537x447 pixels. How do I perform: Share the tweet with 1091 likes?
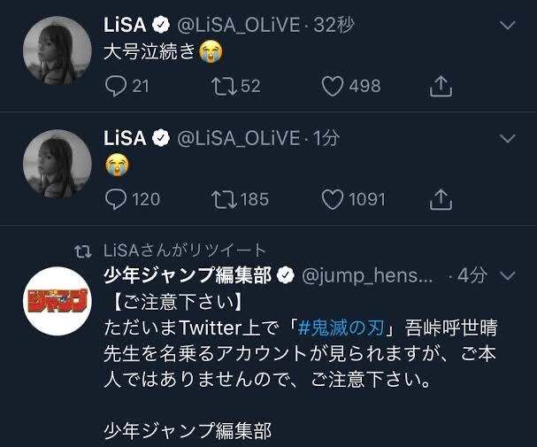point(441,199)
